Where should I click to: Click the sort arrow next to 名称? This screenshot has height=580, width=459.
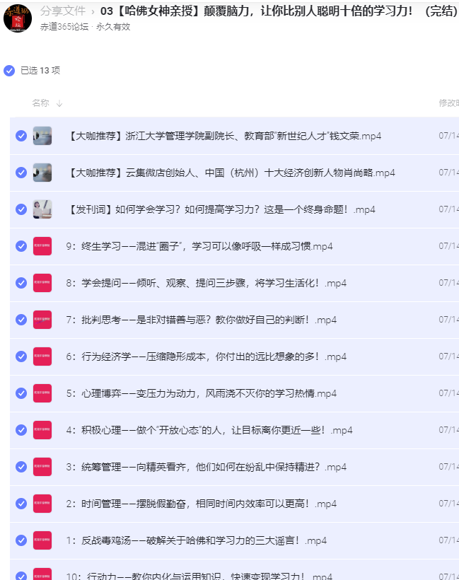point(59,103)
